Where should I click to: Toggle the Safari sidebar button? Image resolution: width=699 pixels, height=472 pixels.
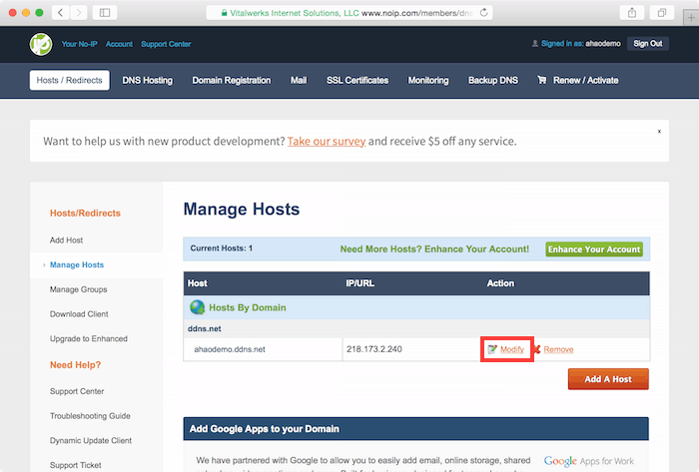(105, 12)
